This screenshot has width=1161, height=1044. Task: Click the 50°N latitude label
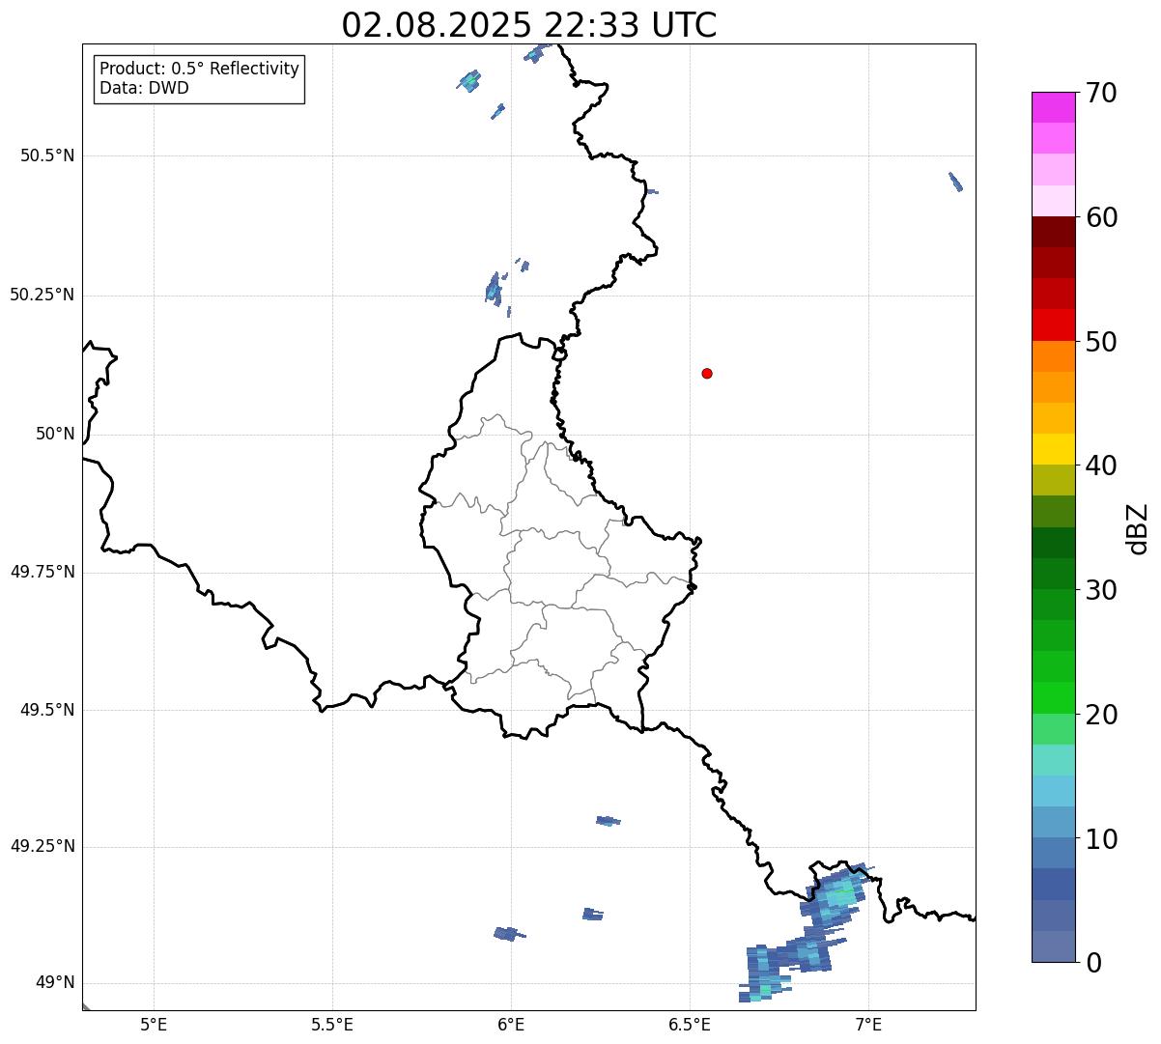pos(55,434)
